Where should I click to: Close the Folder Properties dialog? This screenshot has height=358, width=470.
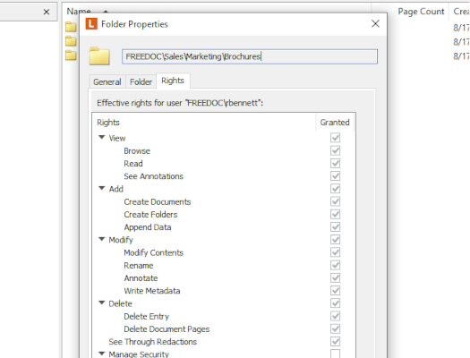coord(375,23)
